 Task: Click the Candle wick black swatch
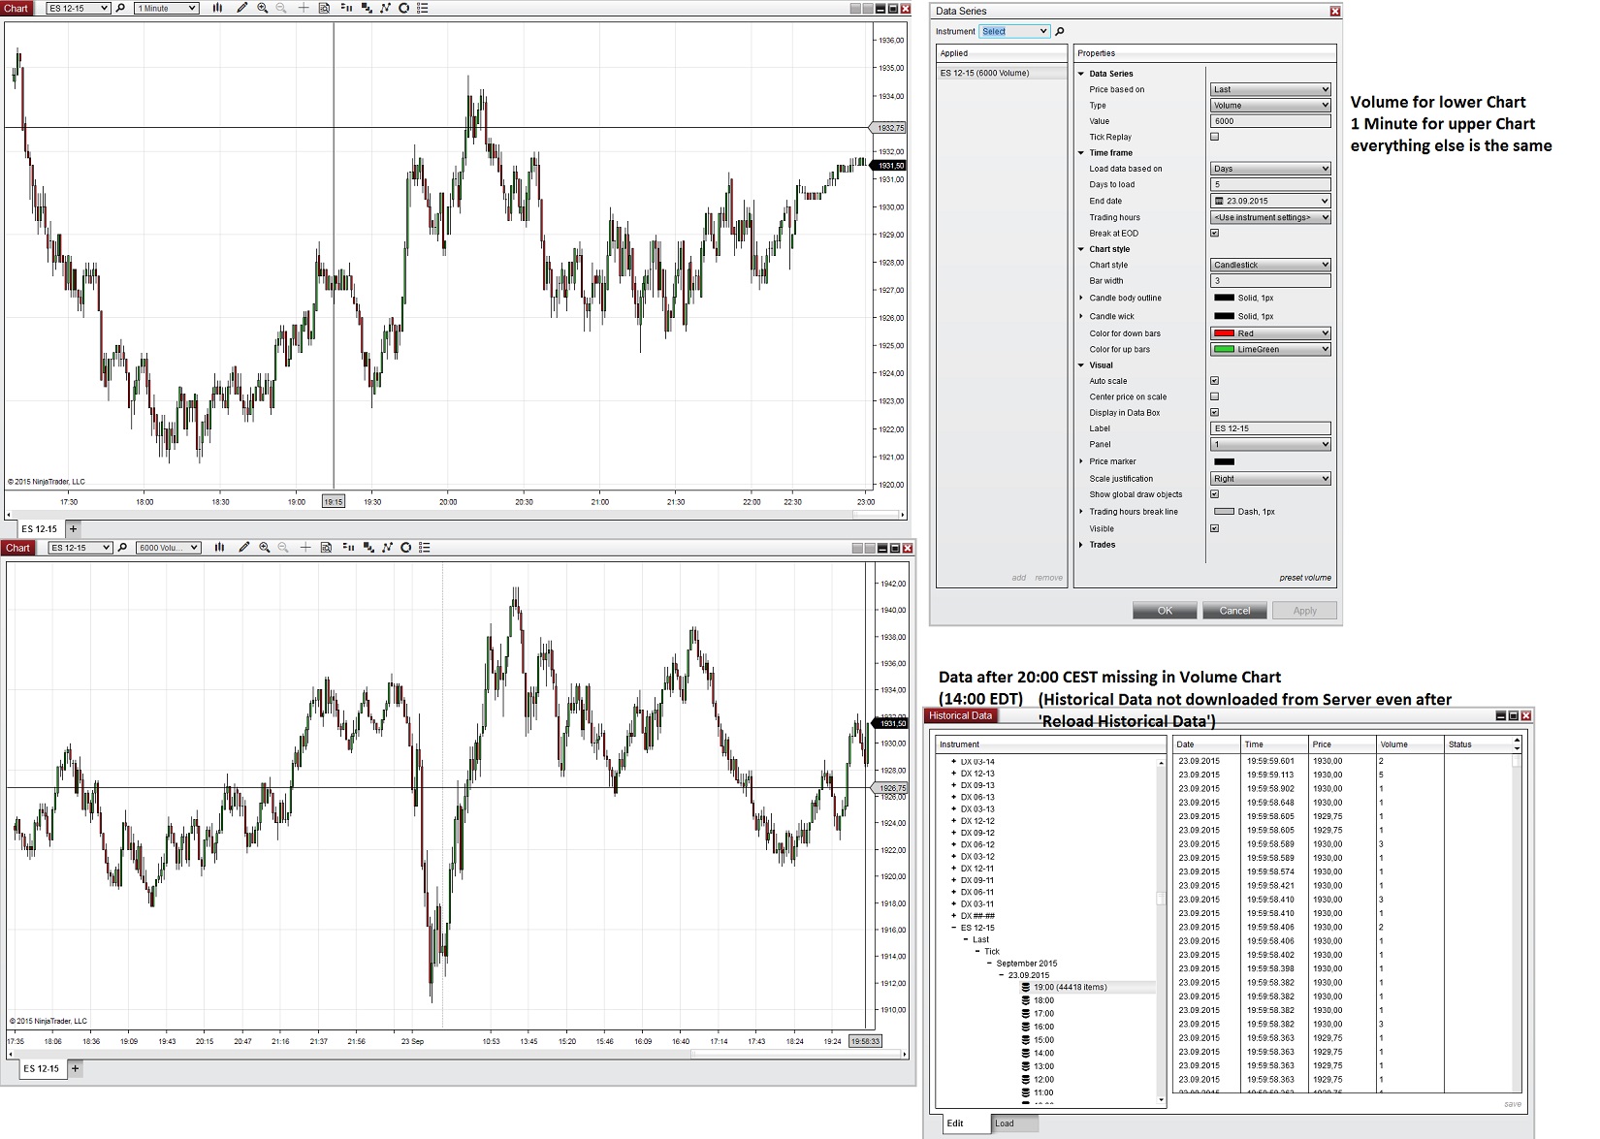pos(1224,316)
